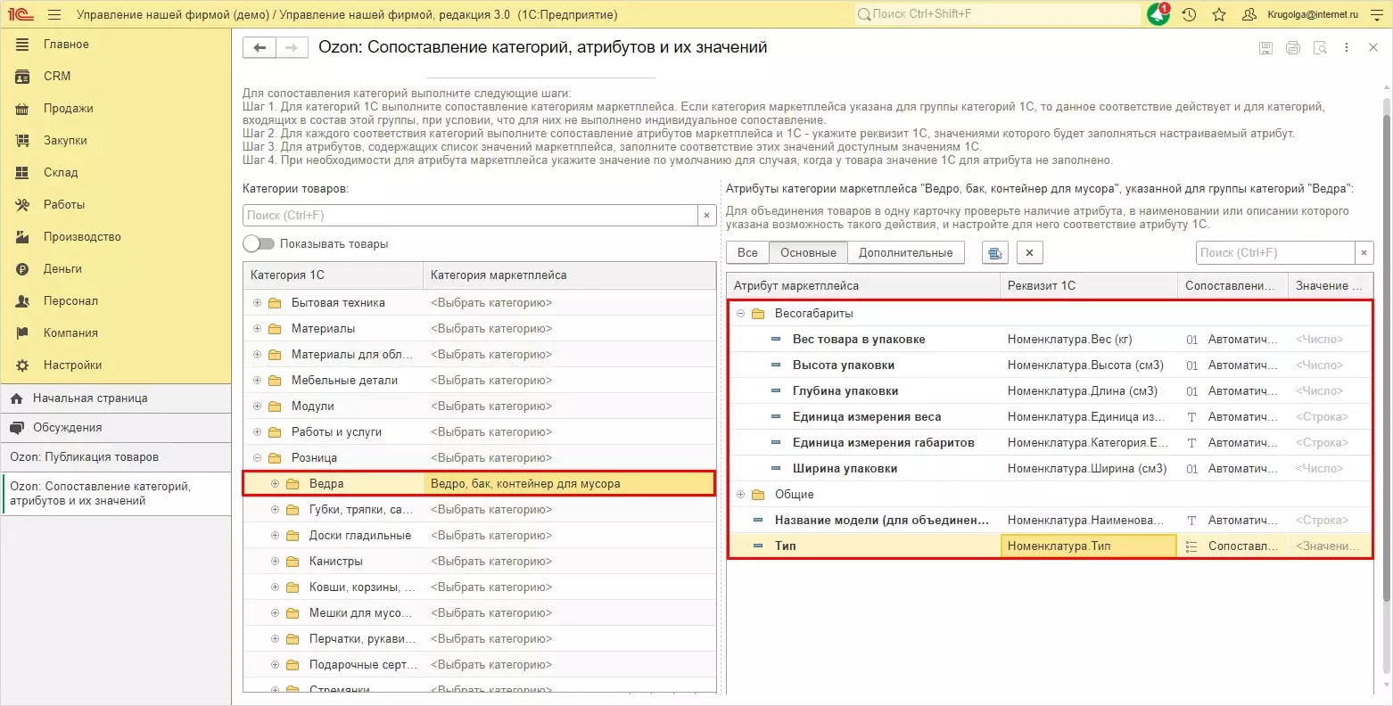Clear the category search field with X

706,215
